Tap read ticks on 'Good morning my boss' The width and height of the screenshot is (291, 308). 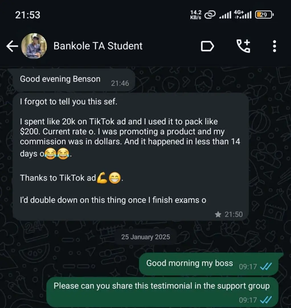(x=266, y=267)
